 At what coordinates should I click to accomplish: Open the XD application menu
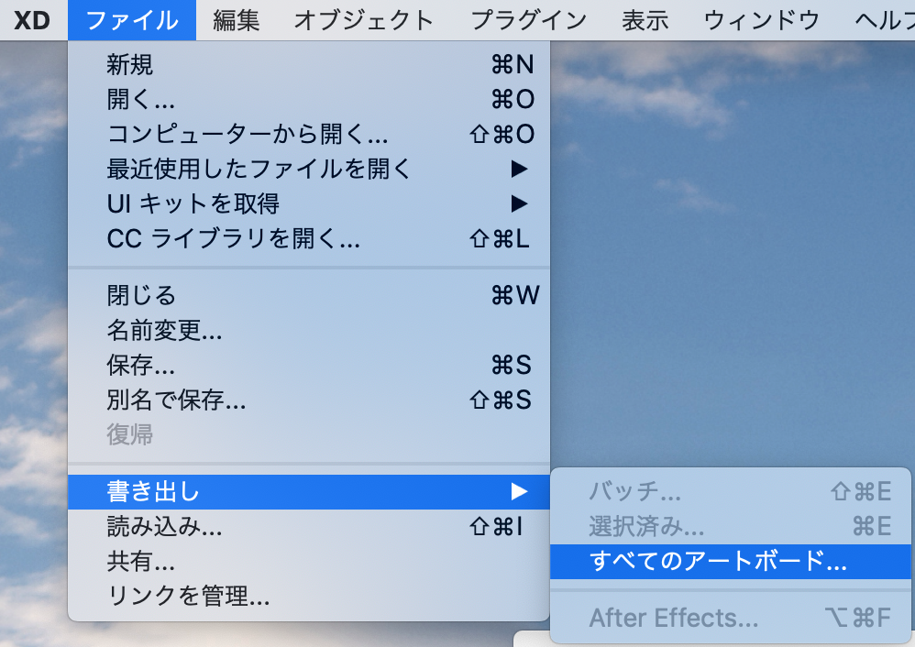pyautogui.click(x=32, y=20)
